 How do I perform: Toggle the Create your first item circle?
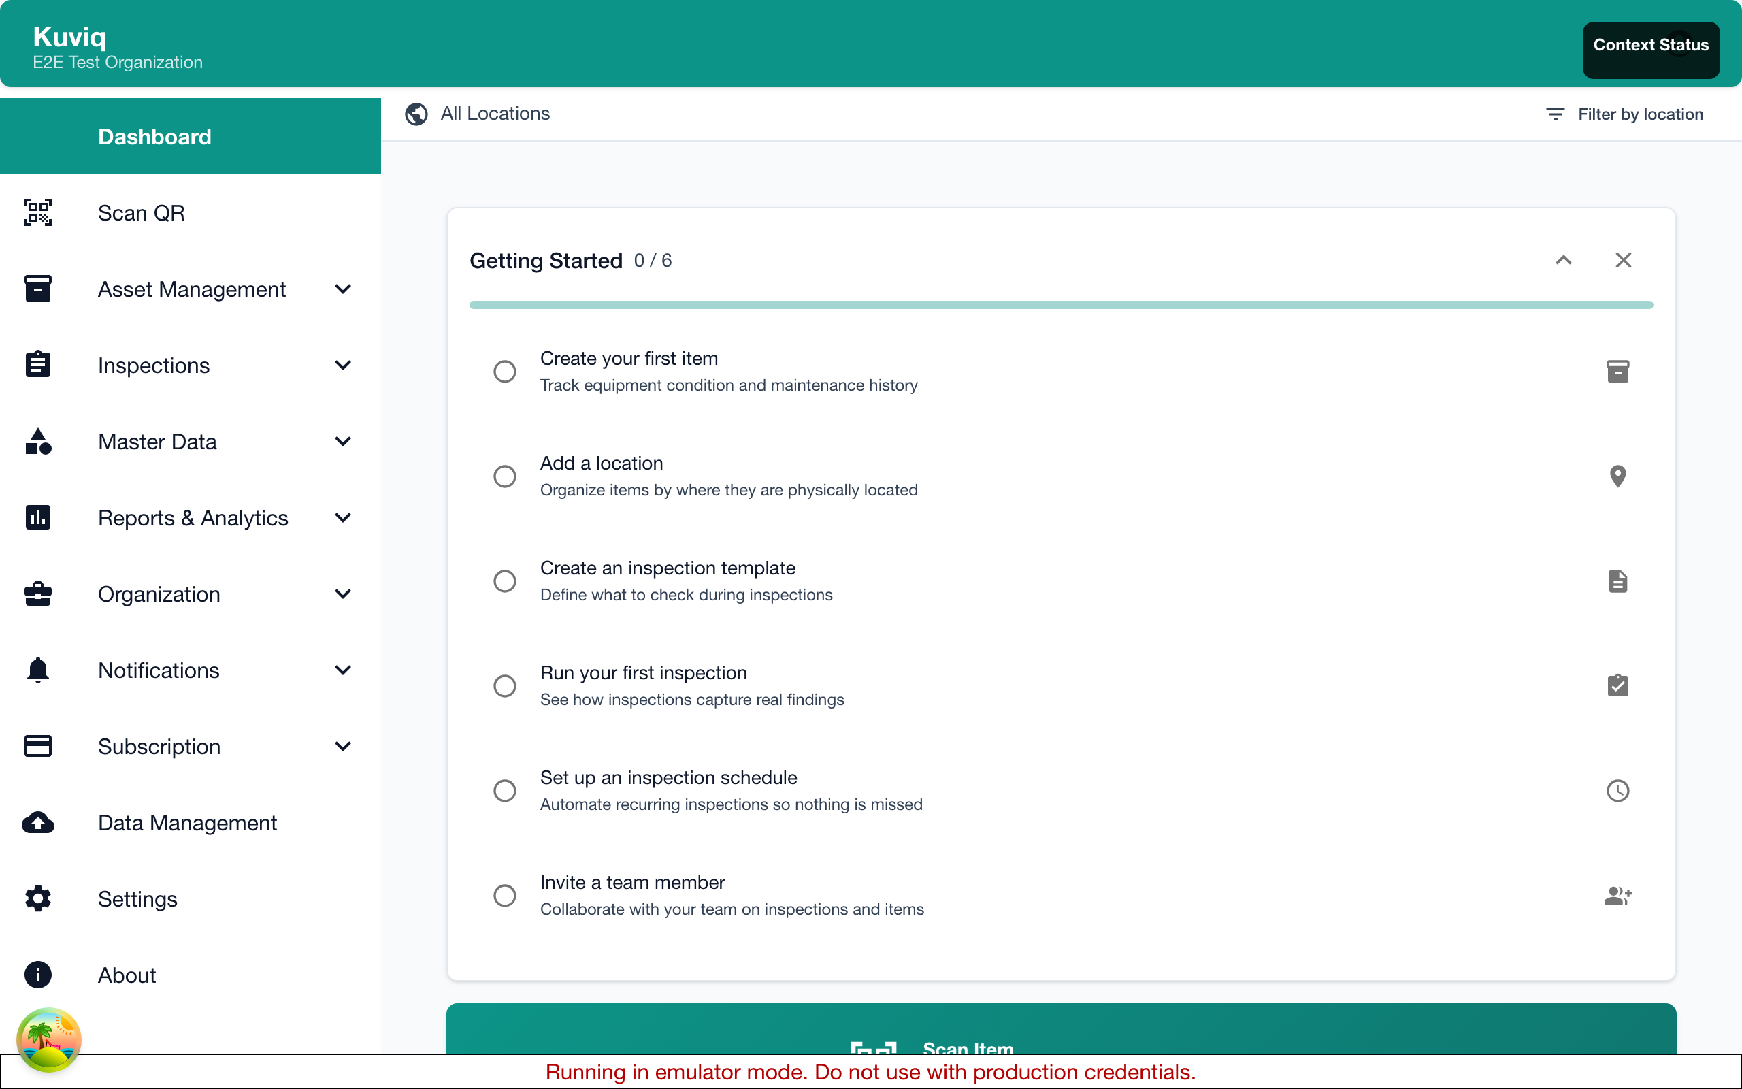pyautogui.click(x=505, y=372)
